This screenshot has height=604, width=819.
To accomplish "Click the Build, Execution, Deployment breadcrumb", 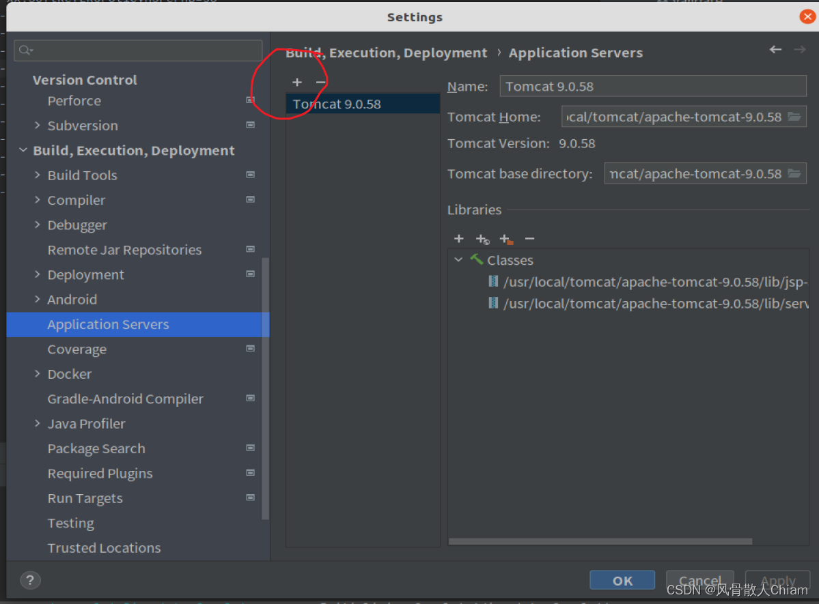I will click(x=386, y=53).
